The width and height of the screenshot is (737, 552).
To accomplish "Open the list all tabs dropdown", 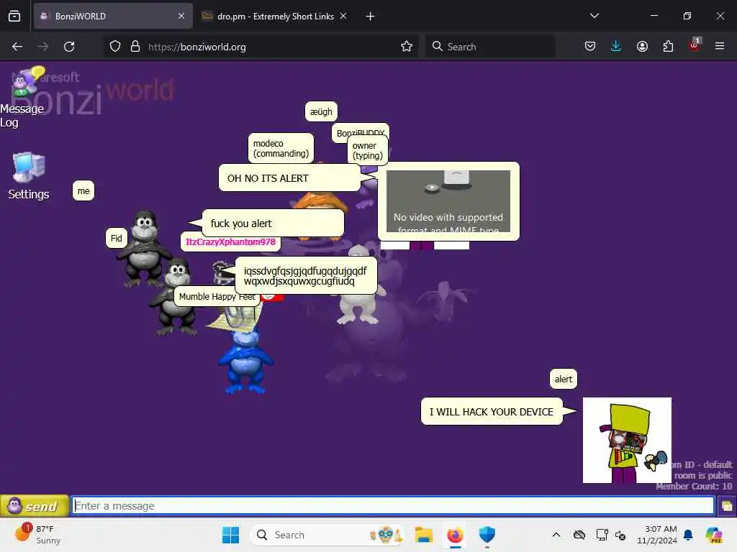I will tap(594, 16).
